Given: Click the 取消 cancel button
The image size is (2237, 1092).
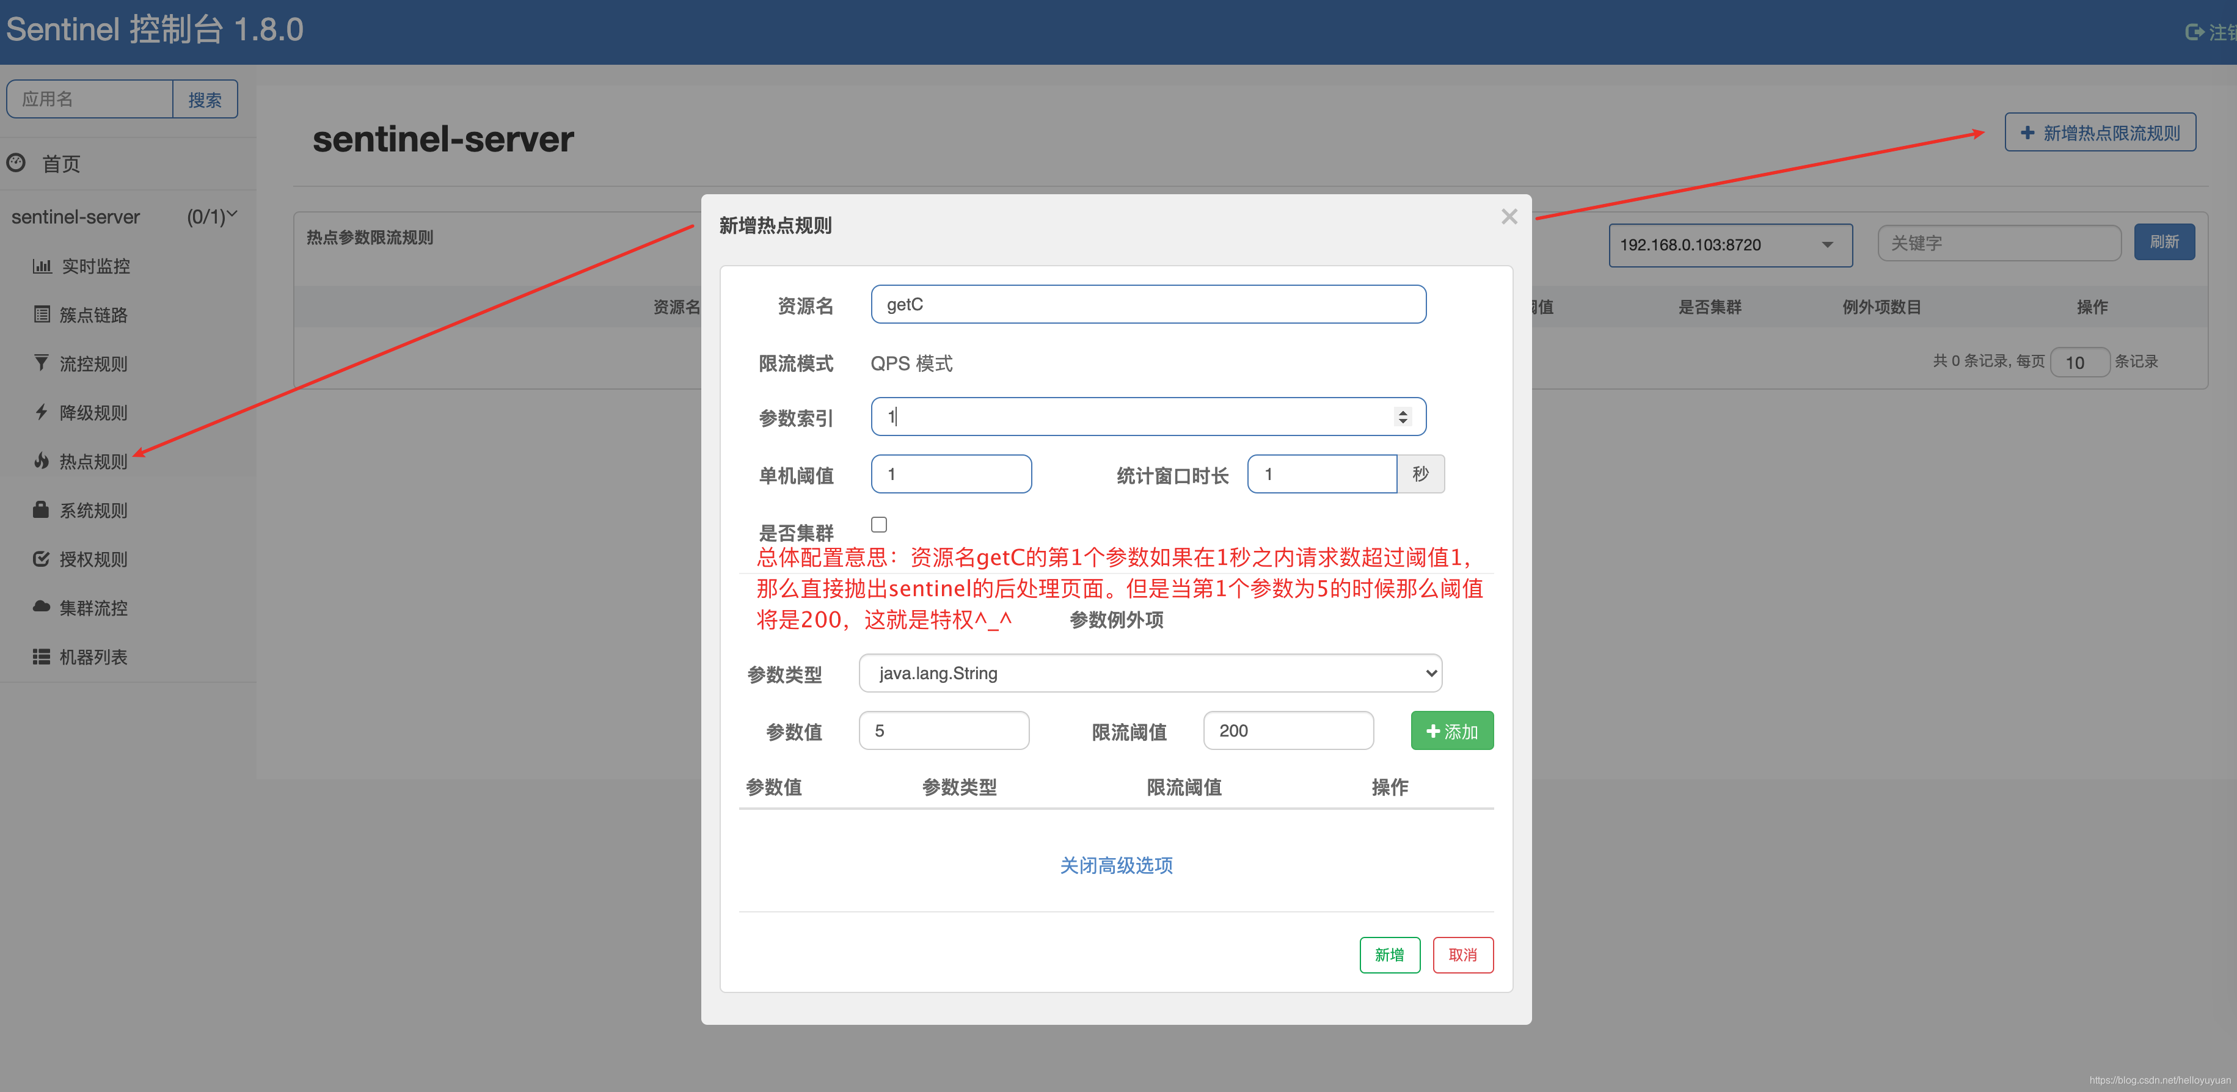Looking at the screenshot, I should pos(1462,955).
